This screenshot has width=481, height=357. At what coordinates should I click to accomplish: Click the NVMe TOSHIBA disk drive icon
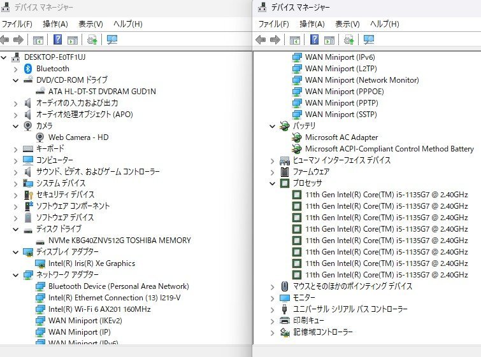tap(40, 241)
